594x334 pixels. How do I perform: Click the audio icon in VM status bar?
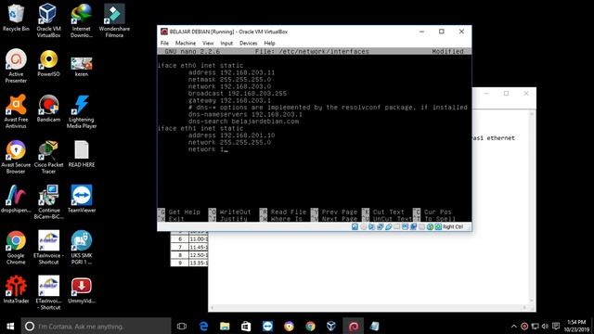click(371, 226)
